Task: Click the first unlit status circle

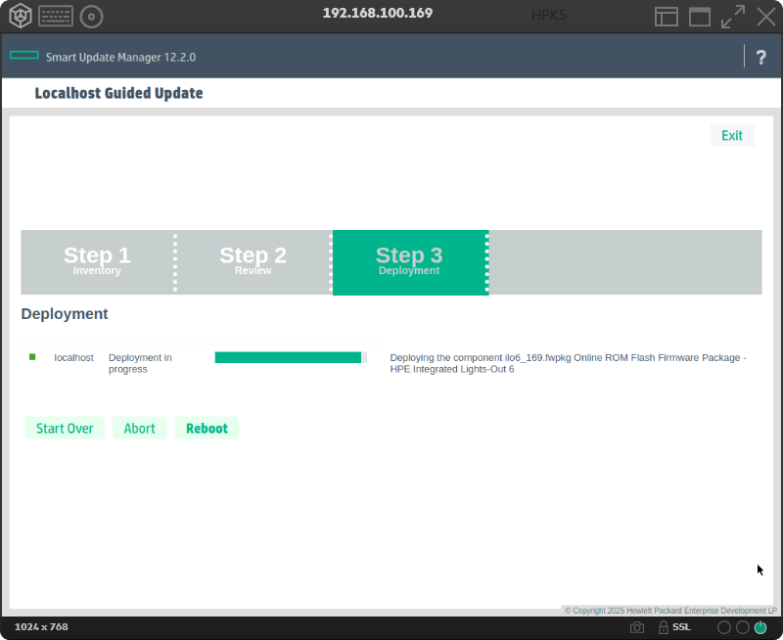Action: click(723, 626)
